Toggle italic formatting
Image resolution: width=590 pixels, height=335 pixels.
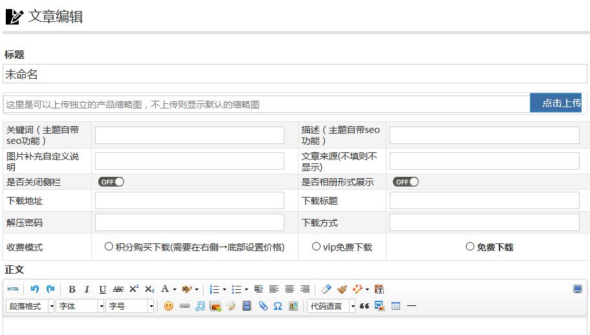87,289
